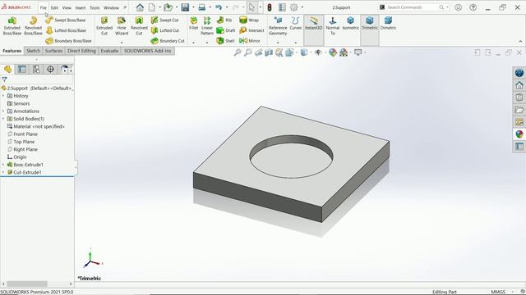Open the DimXpertManager tab

click(x=50, y=69)
